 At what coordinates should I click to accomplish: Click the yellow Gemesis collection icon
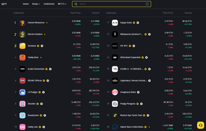pyautogui.click(x=22, y=46)
